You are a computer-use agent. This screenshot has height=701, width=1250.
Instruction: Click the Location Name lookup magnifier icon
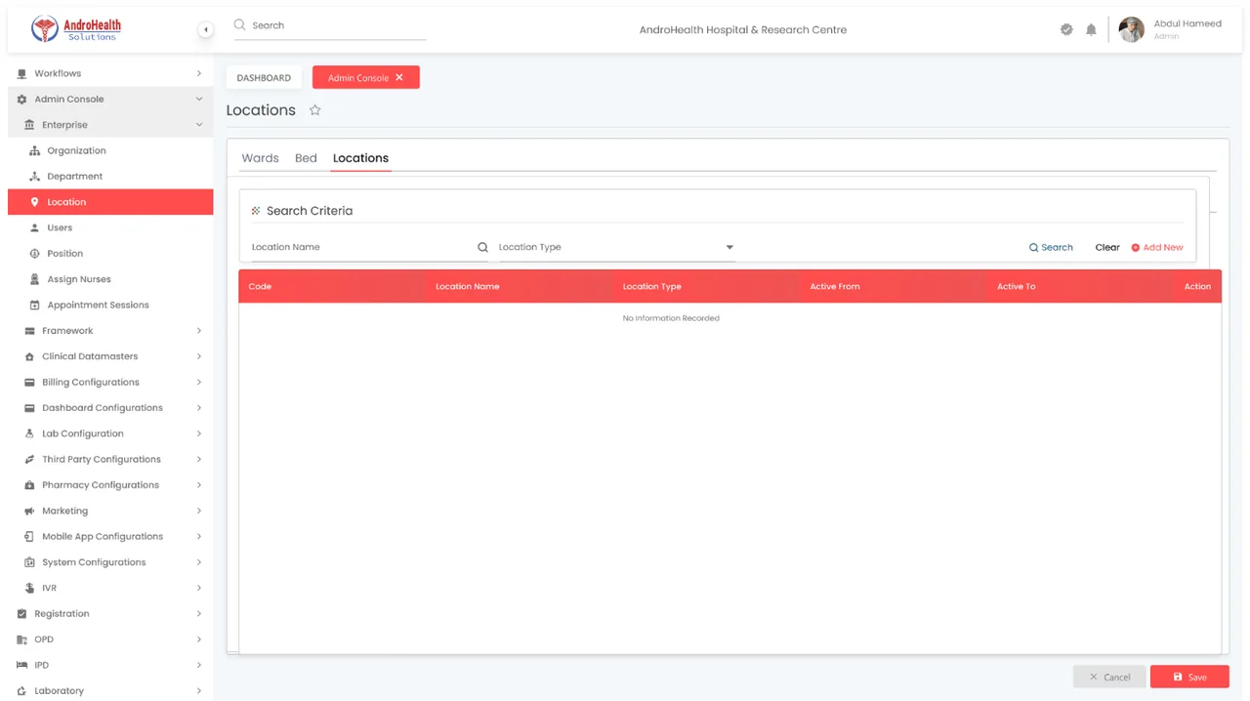click(482, 247)
